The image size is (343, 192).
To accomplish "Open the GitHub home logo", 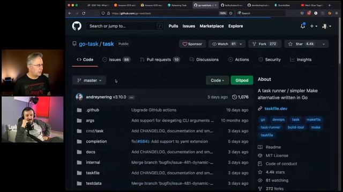I will click(77, 26).
